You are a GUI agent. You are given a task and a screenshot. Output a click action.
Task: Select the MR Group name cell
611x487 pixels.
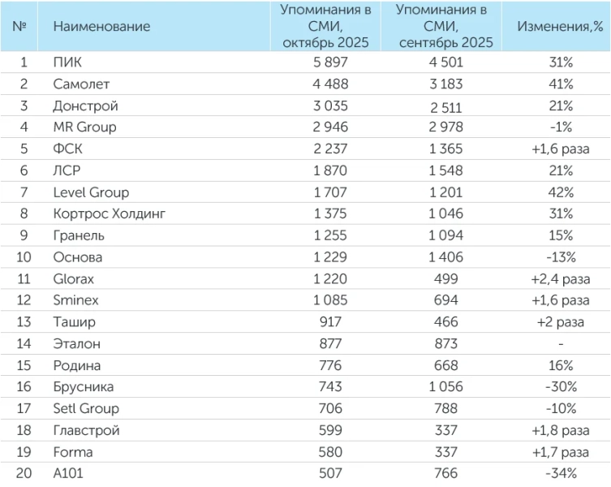coord(84,127)
